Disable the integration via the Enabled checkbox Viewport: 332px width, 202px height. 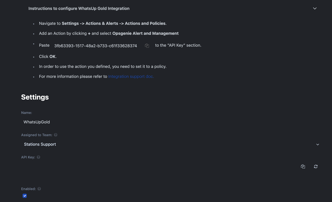[x=24, y=195]
